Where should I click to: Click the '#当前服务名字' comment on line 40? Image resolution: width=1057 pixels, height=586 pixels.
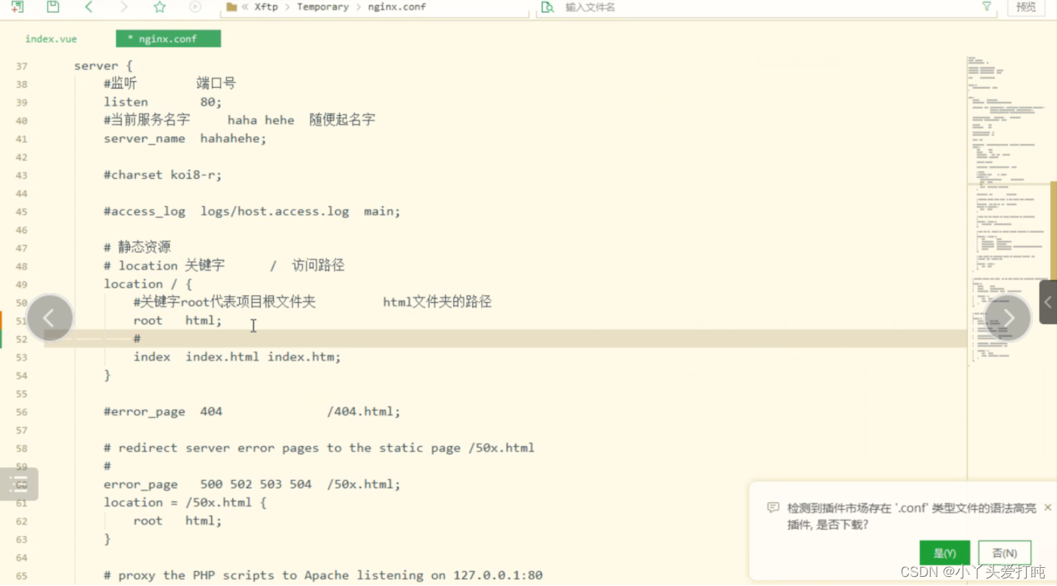click(239, 120)
